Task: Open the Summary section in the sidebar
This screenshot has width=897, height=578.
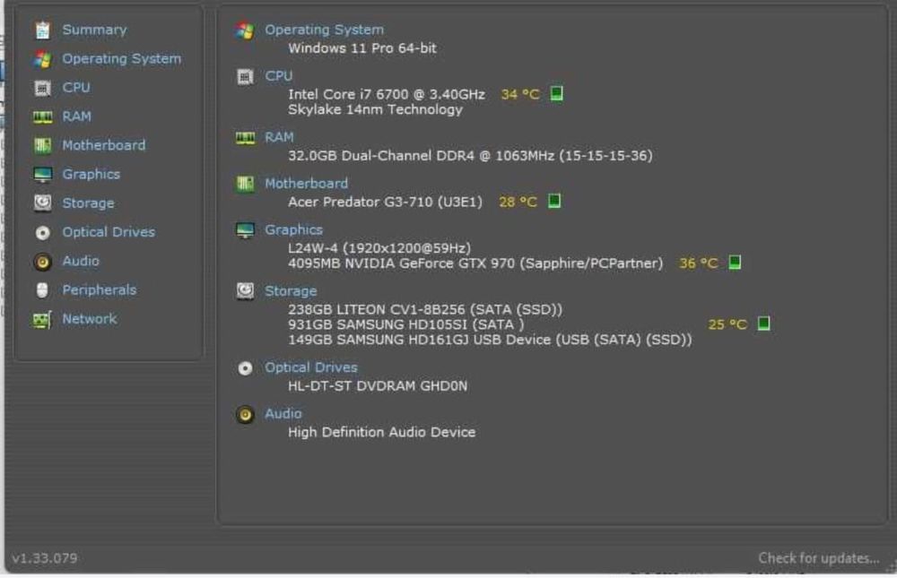Action: coord(94,30)
